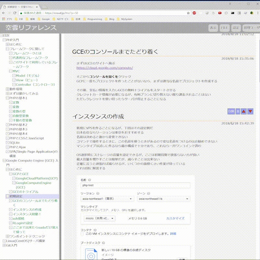
Task: Open the 設定 header menu
Action: 236,28
